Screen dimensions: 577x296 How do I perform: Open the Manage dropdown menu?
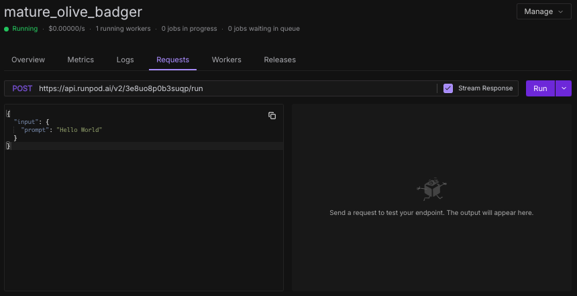tap(544, 11)
